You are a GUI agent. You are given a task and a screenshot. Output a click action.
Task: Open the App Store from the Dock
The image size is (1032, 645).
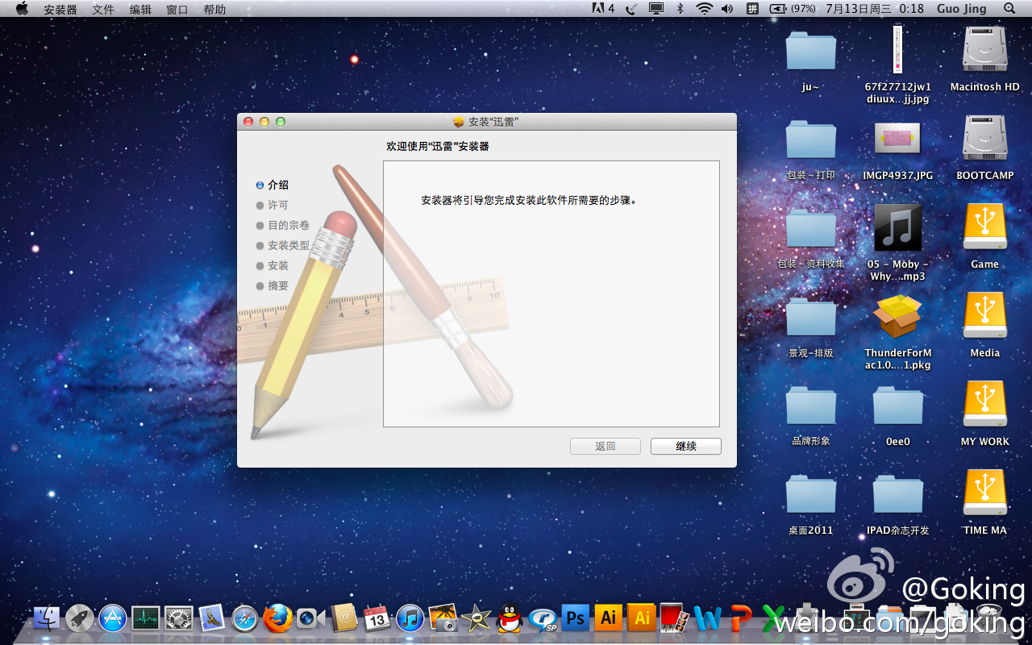(x=113, y=618)
